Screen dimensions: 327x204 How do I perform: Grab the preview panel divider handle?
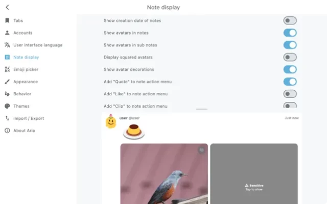202,109
